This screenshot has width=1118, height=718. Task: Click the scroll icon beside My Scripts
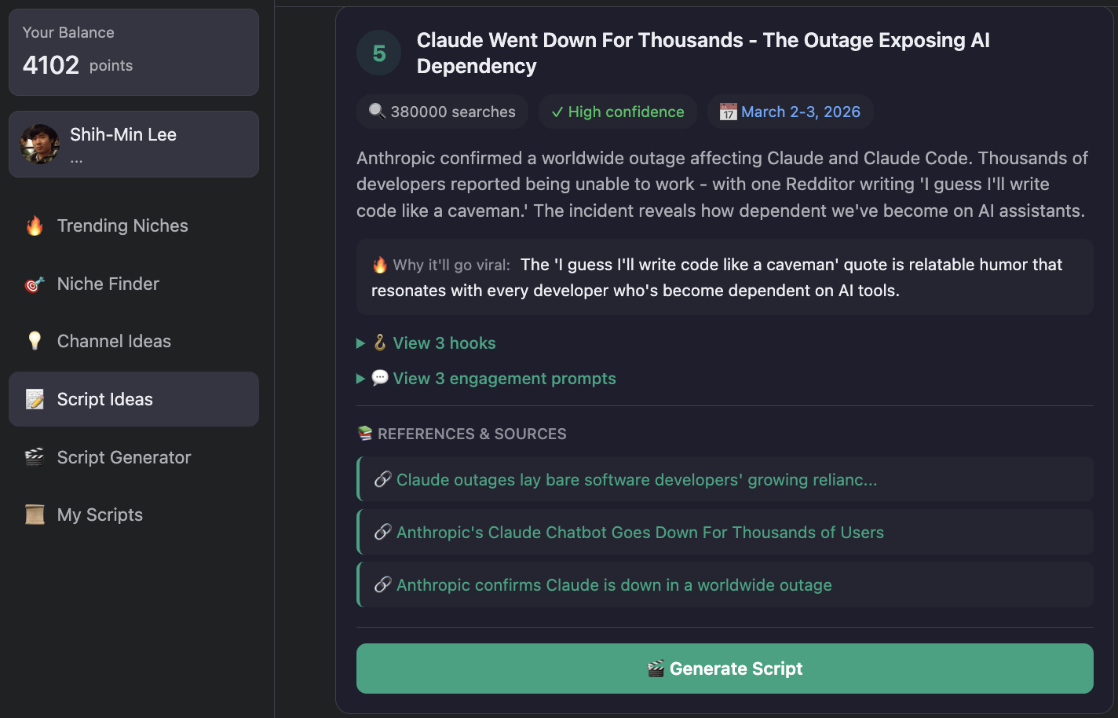[x=35, y=515]
